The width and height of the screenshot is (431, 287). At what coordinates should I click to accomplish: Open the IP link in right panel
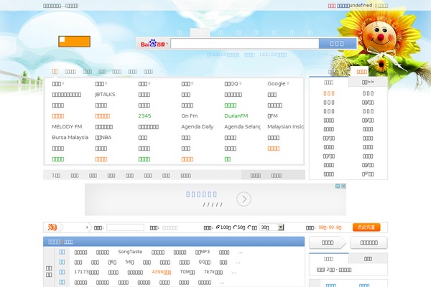pyautogui.click(x=368, y=174)
